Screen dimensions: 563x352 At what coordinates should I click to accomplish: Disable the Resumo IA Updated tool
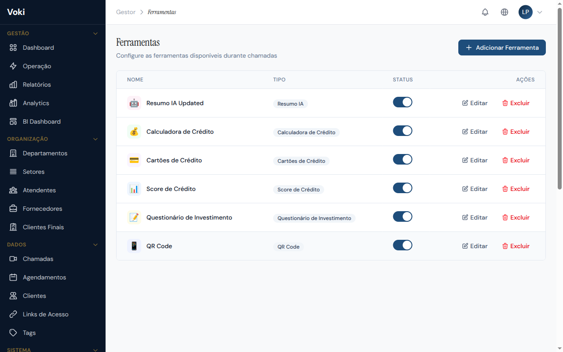click(x=402, y=102)
